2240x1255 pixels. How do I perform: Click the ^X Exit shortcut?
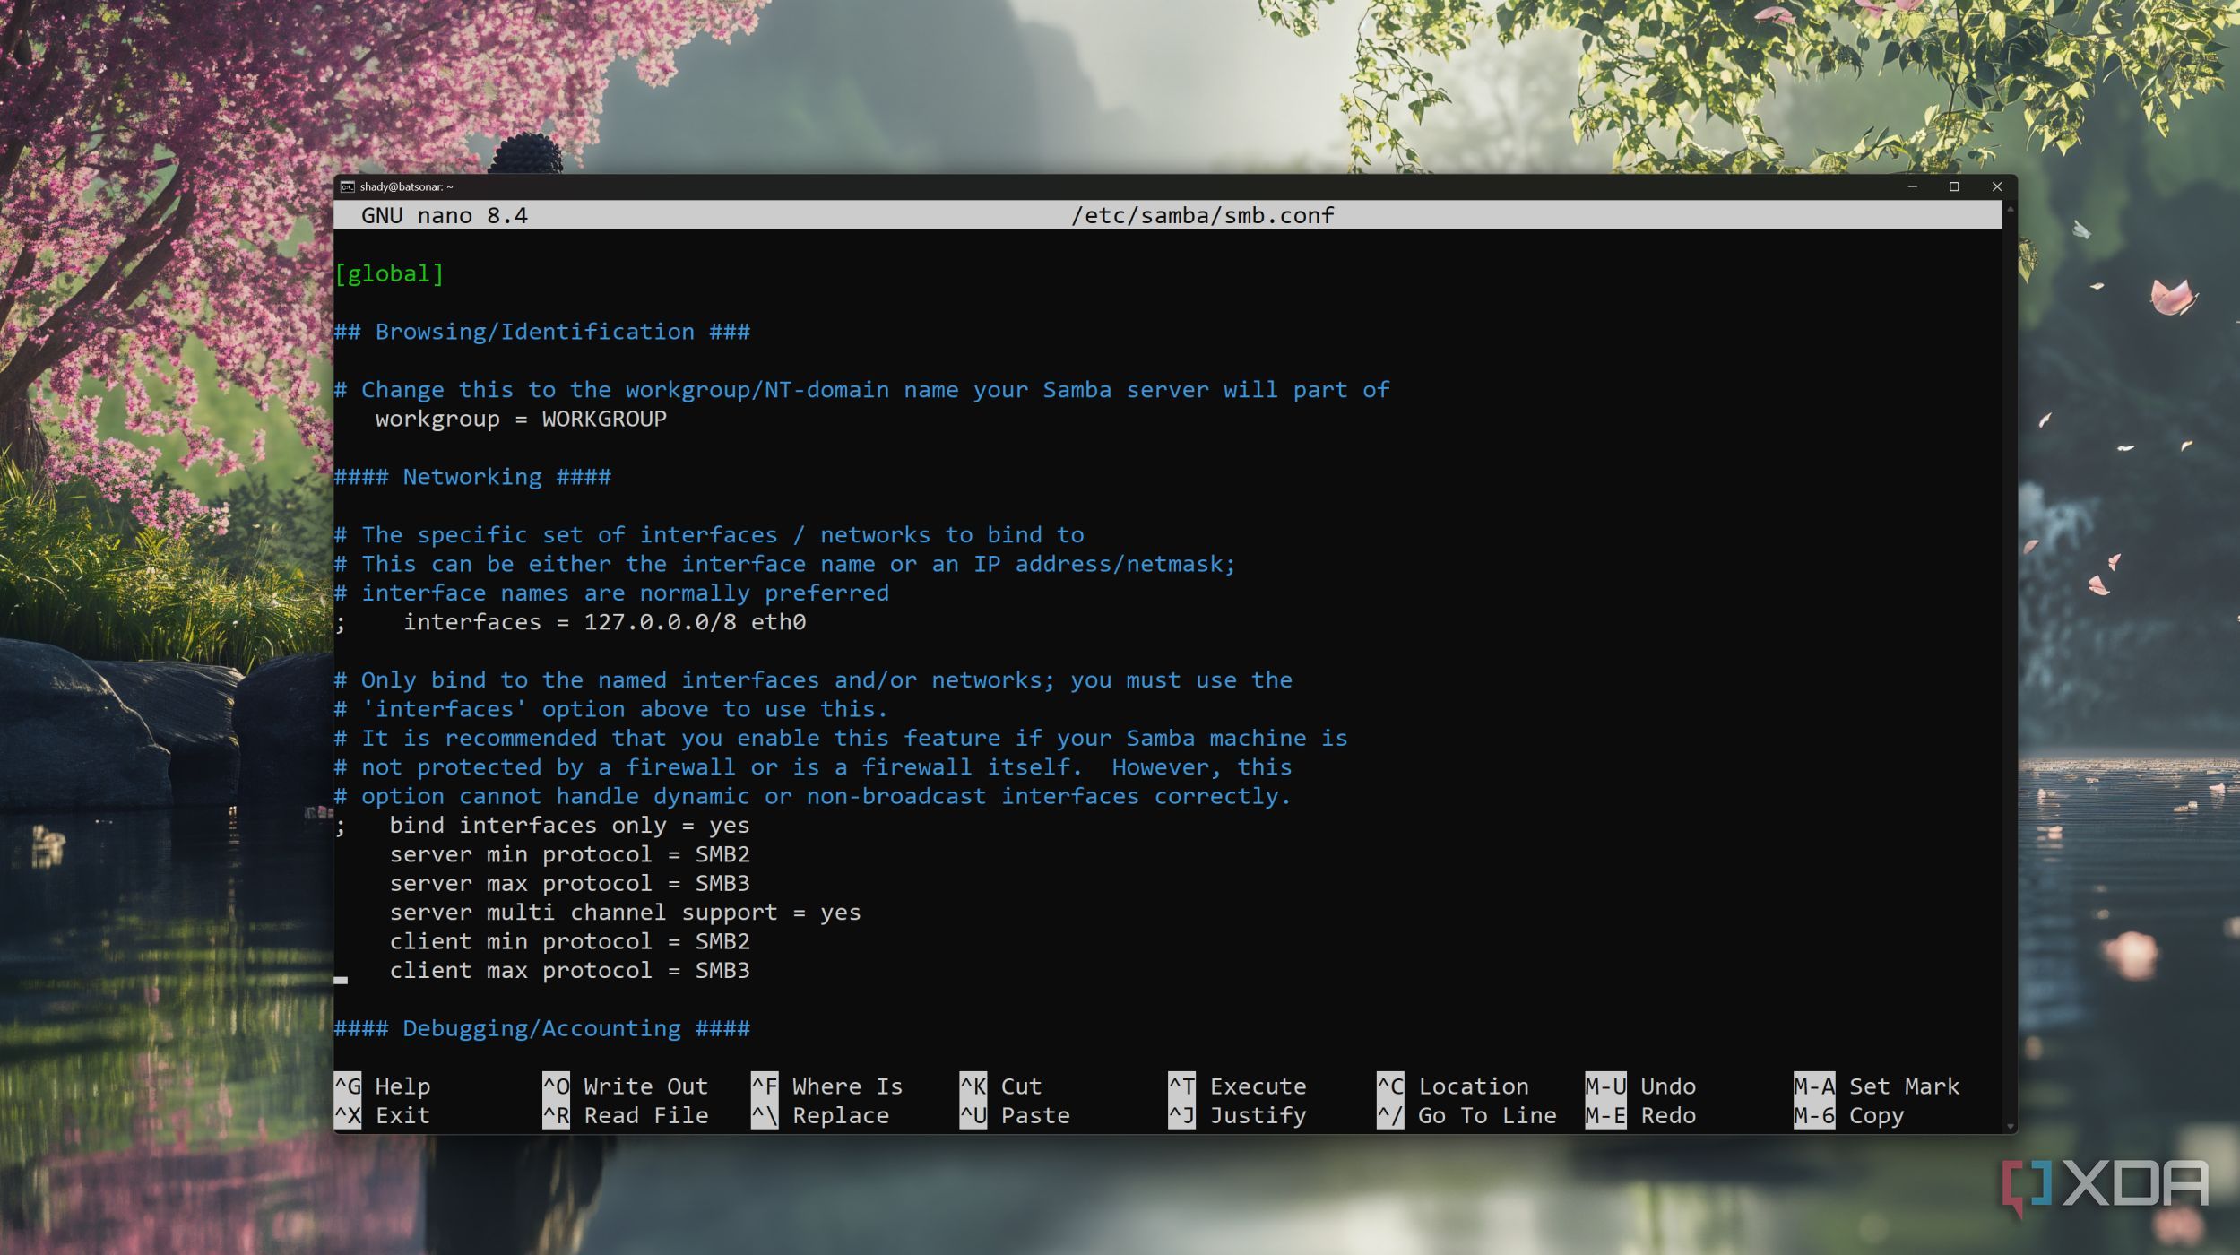[x=383, y=1116]
